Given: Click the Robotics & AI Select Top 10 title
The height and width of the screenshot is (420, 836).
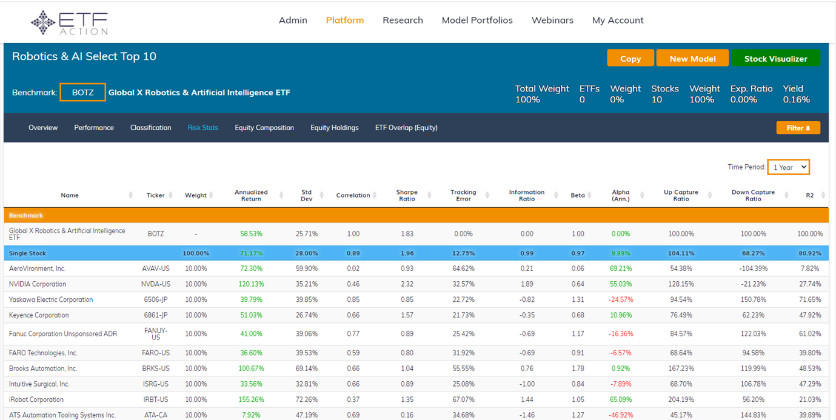Looking at the screenshot, I should (x=84, y=56).
